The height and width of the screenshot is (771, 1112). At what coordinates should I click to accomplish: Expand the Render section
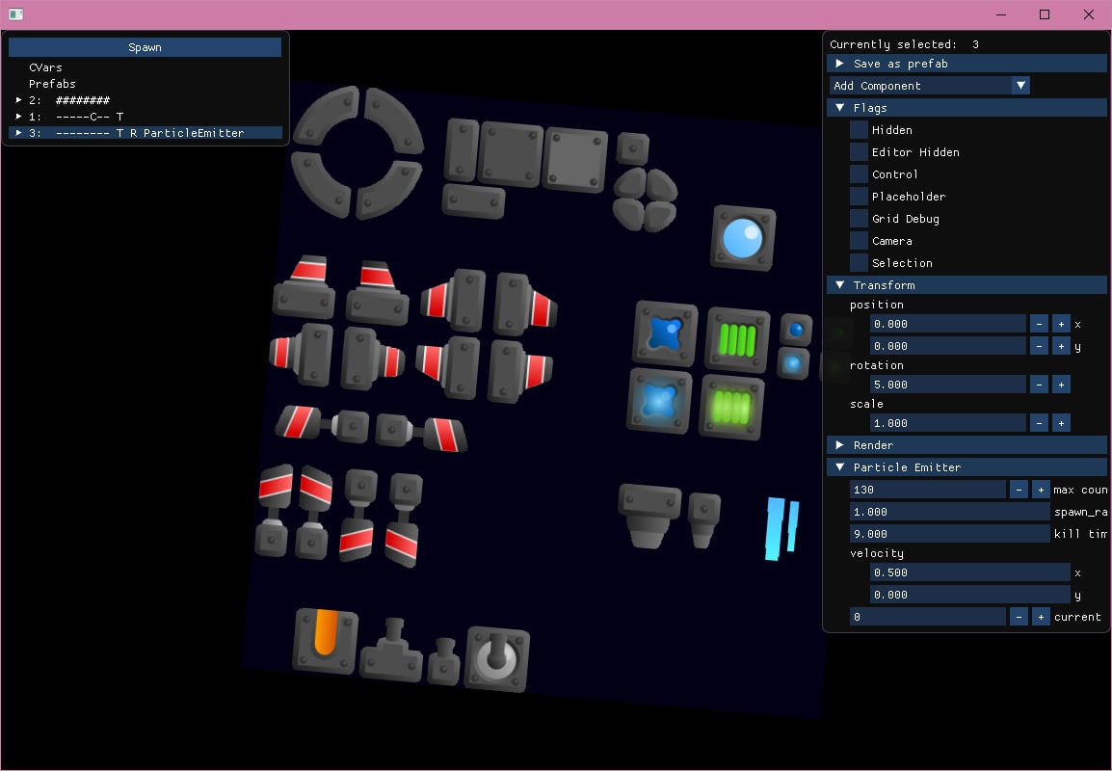click(966, 445)
